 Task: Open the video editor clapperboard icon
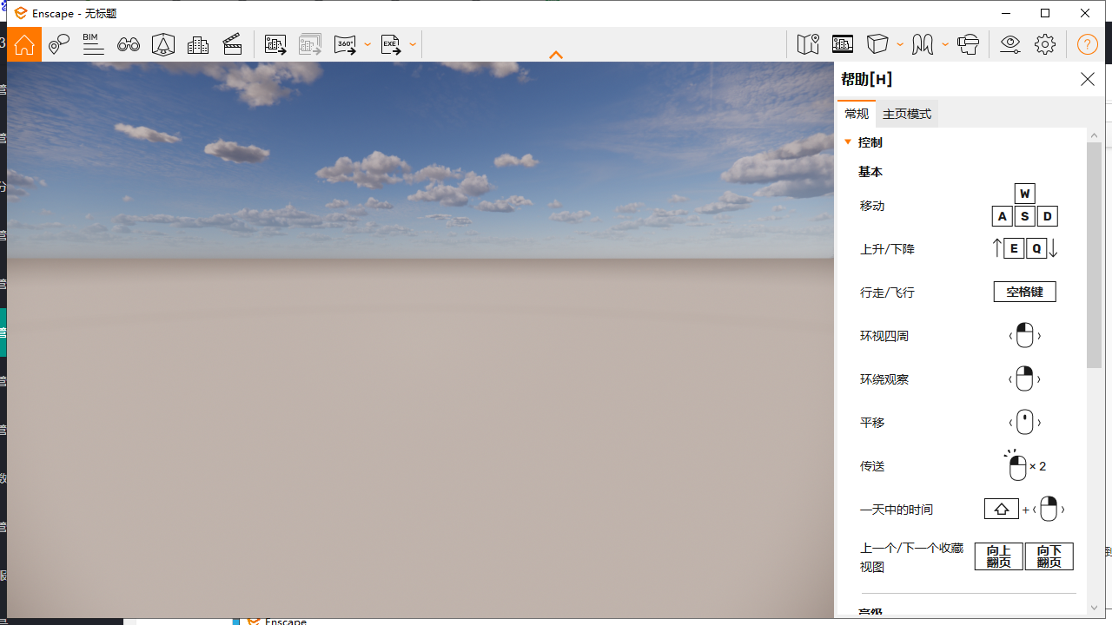coord(233,44)
